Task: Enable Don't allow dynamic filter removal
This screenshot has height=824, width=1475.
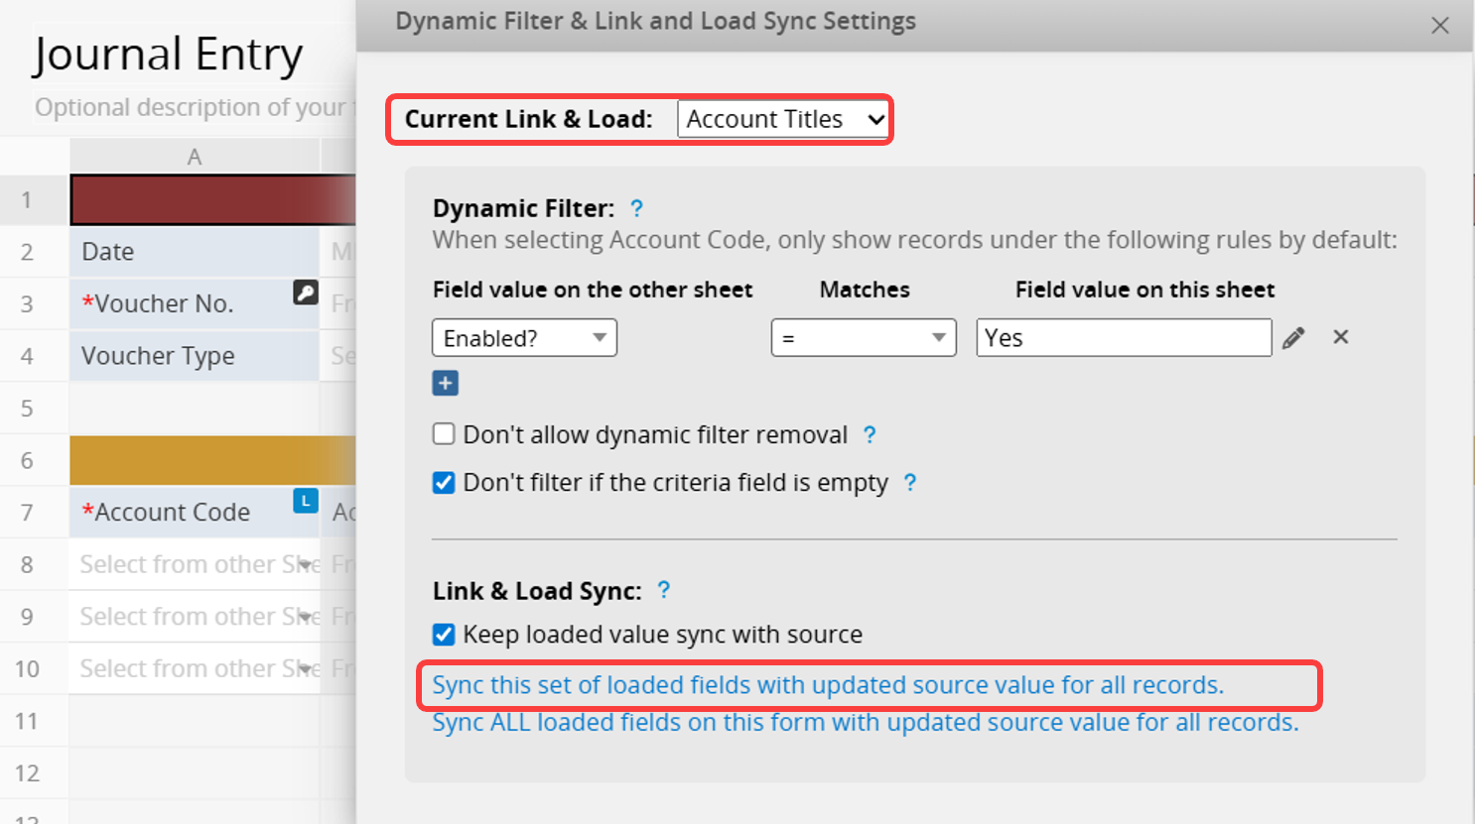Action: coord(444,434)
